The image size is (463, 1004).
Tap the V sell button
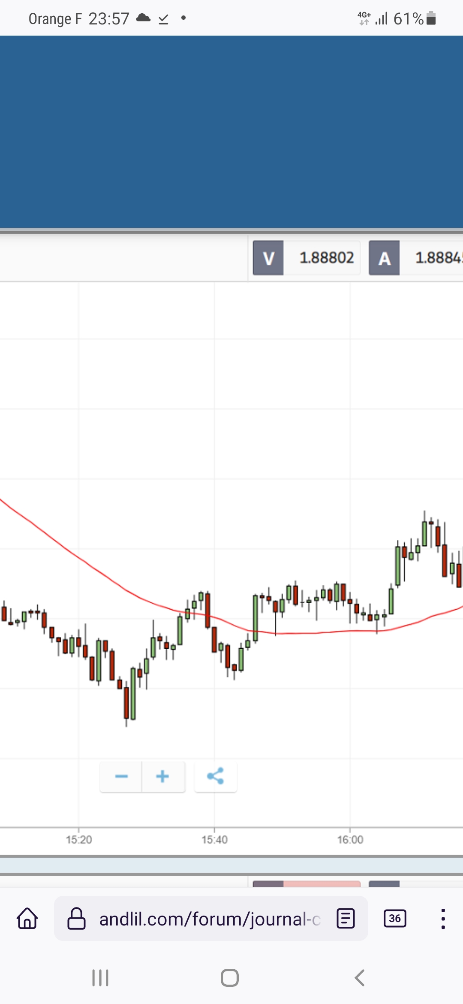click(x=268, y=258)
